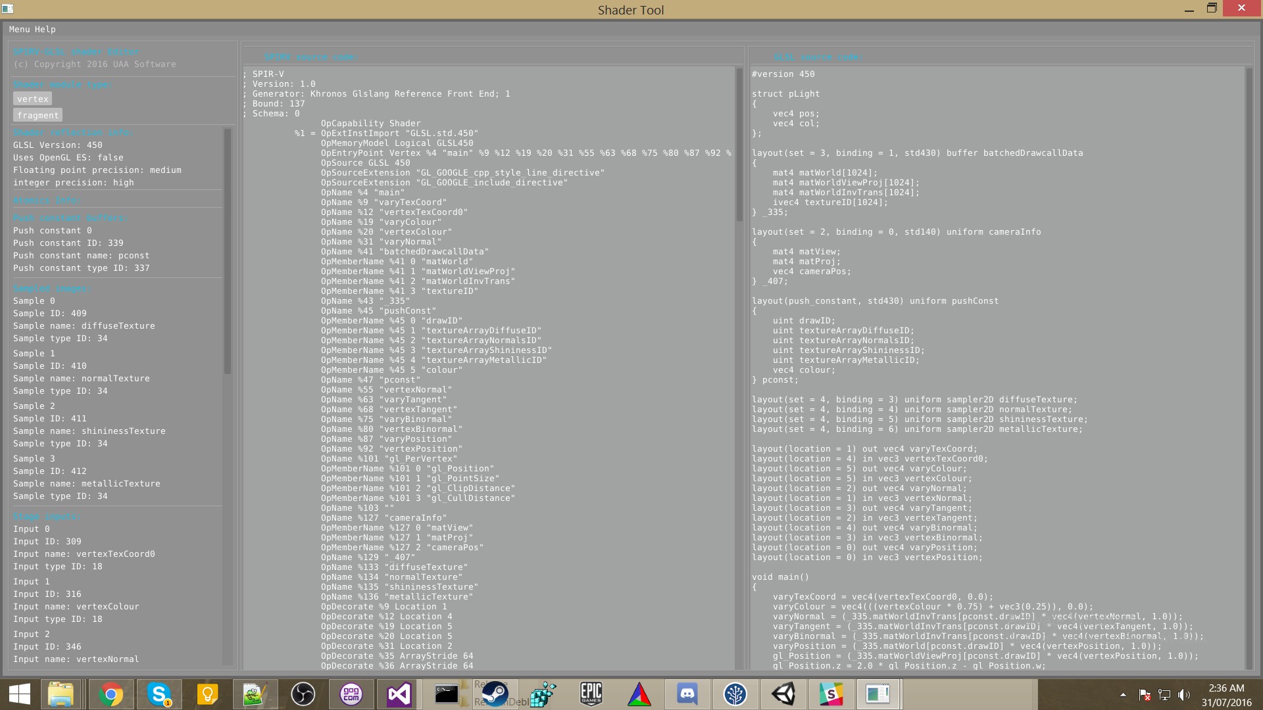
Task: Open the Steam taskbar icon
Action: tap(495, 694)
